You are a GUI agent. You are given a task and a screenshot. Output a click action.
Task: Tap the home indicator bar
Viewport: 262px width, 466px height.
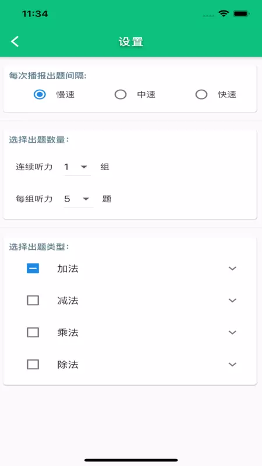[x=131, y=460]
